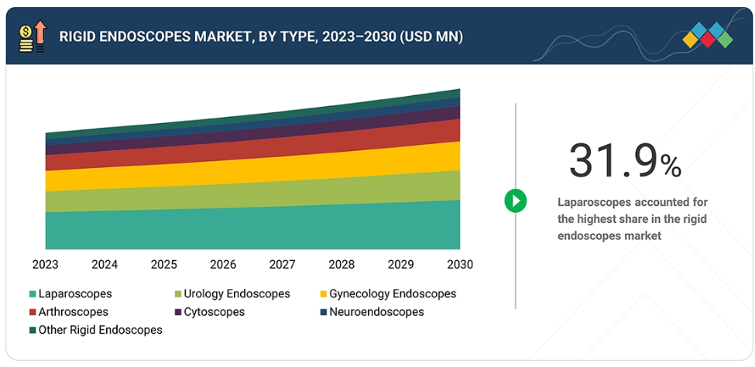This screenshot has height=367, width=755.
Task: Select the yellow Gynecology Endoscopes chart band
Action: point(248,173)
